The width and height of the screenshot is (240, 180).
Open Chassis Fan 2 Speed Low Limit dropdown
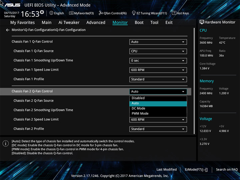tap(158, 120)
